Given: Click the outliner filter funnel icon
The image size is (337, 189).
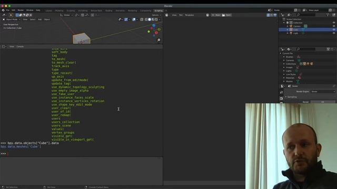Looking at the screenshot, I should (328, 15).
